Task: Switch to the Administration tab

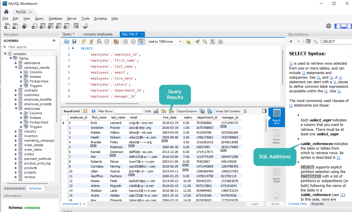Action: (15, 188)
